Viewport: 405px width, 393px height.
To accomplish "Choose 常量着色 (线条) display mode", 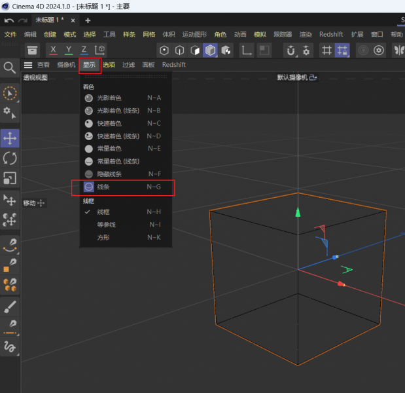I will [126, 161].
